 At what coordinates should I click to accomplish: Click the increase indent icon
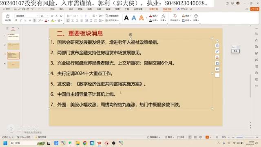pyautogui.click(x=86, y=16)
